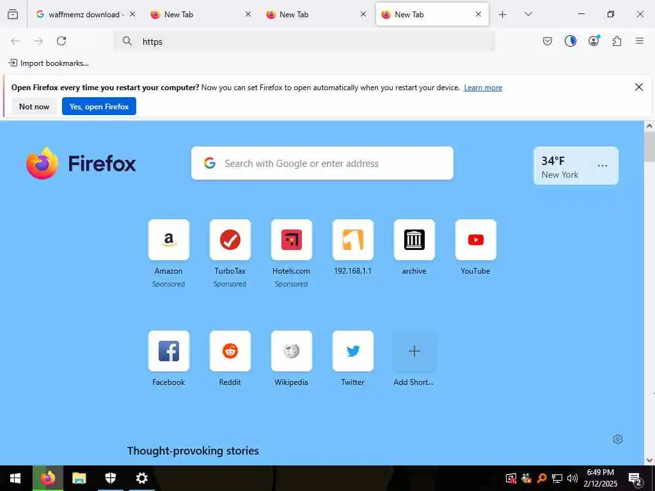Select the first New Tab tab
The image size is (655, 491).
(x=200, y=14)
